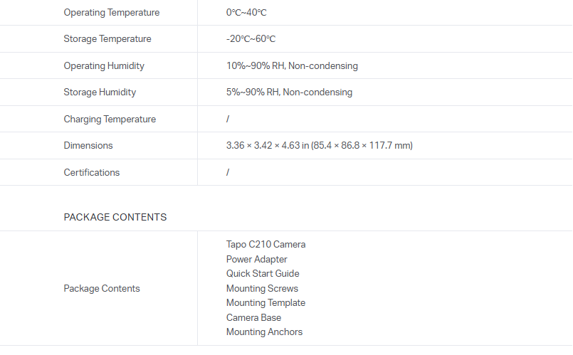The image size is (573, 355).
Task: Click the -20℃~60℃ storage temperature value
Action: pos(251,39)
